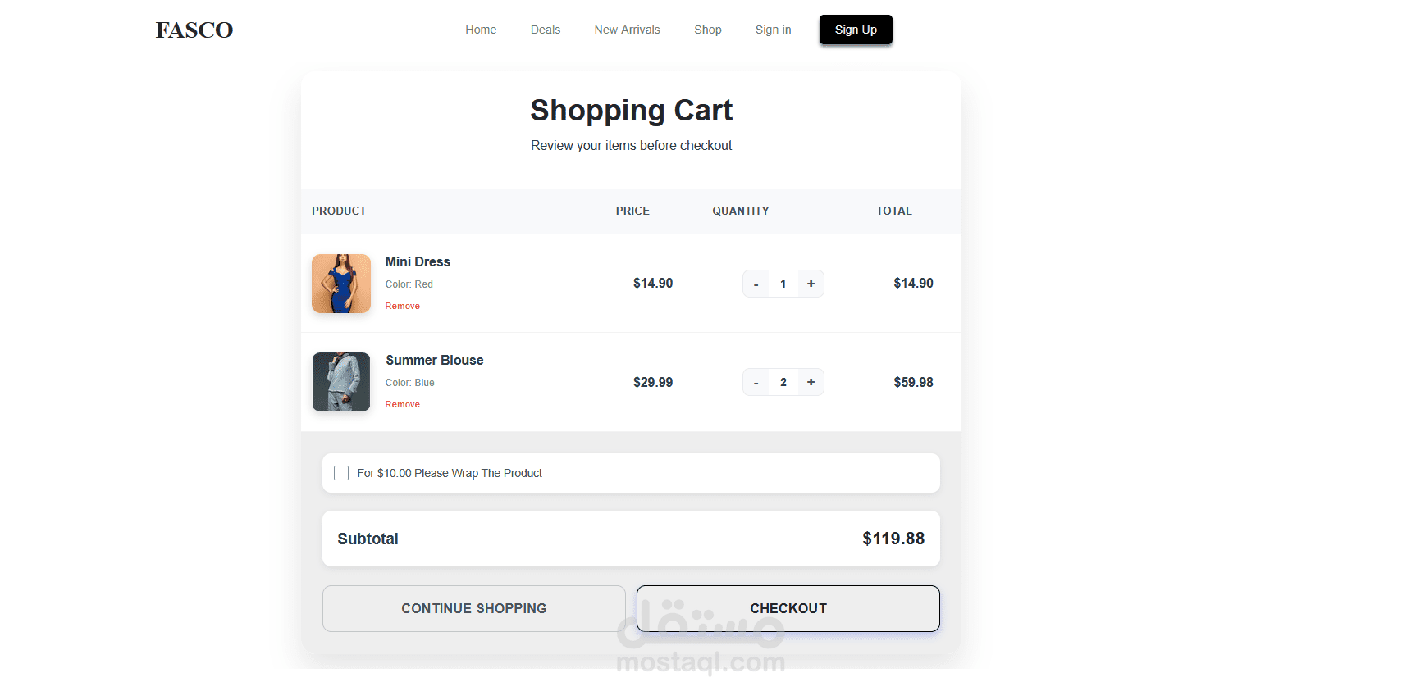Click the FASCO logo
Screen dimensions: 1402x691
tap(194, 30)
